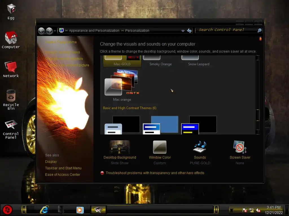The width and height of the screenshot is (289, 216).
Task: Open Taskbar and Start Menu link
Action: pos(63,168)
